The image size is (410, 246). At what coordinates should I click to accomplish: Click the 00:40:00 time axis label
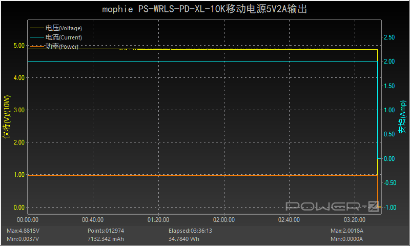click(93, 220)
